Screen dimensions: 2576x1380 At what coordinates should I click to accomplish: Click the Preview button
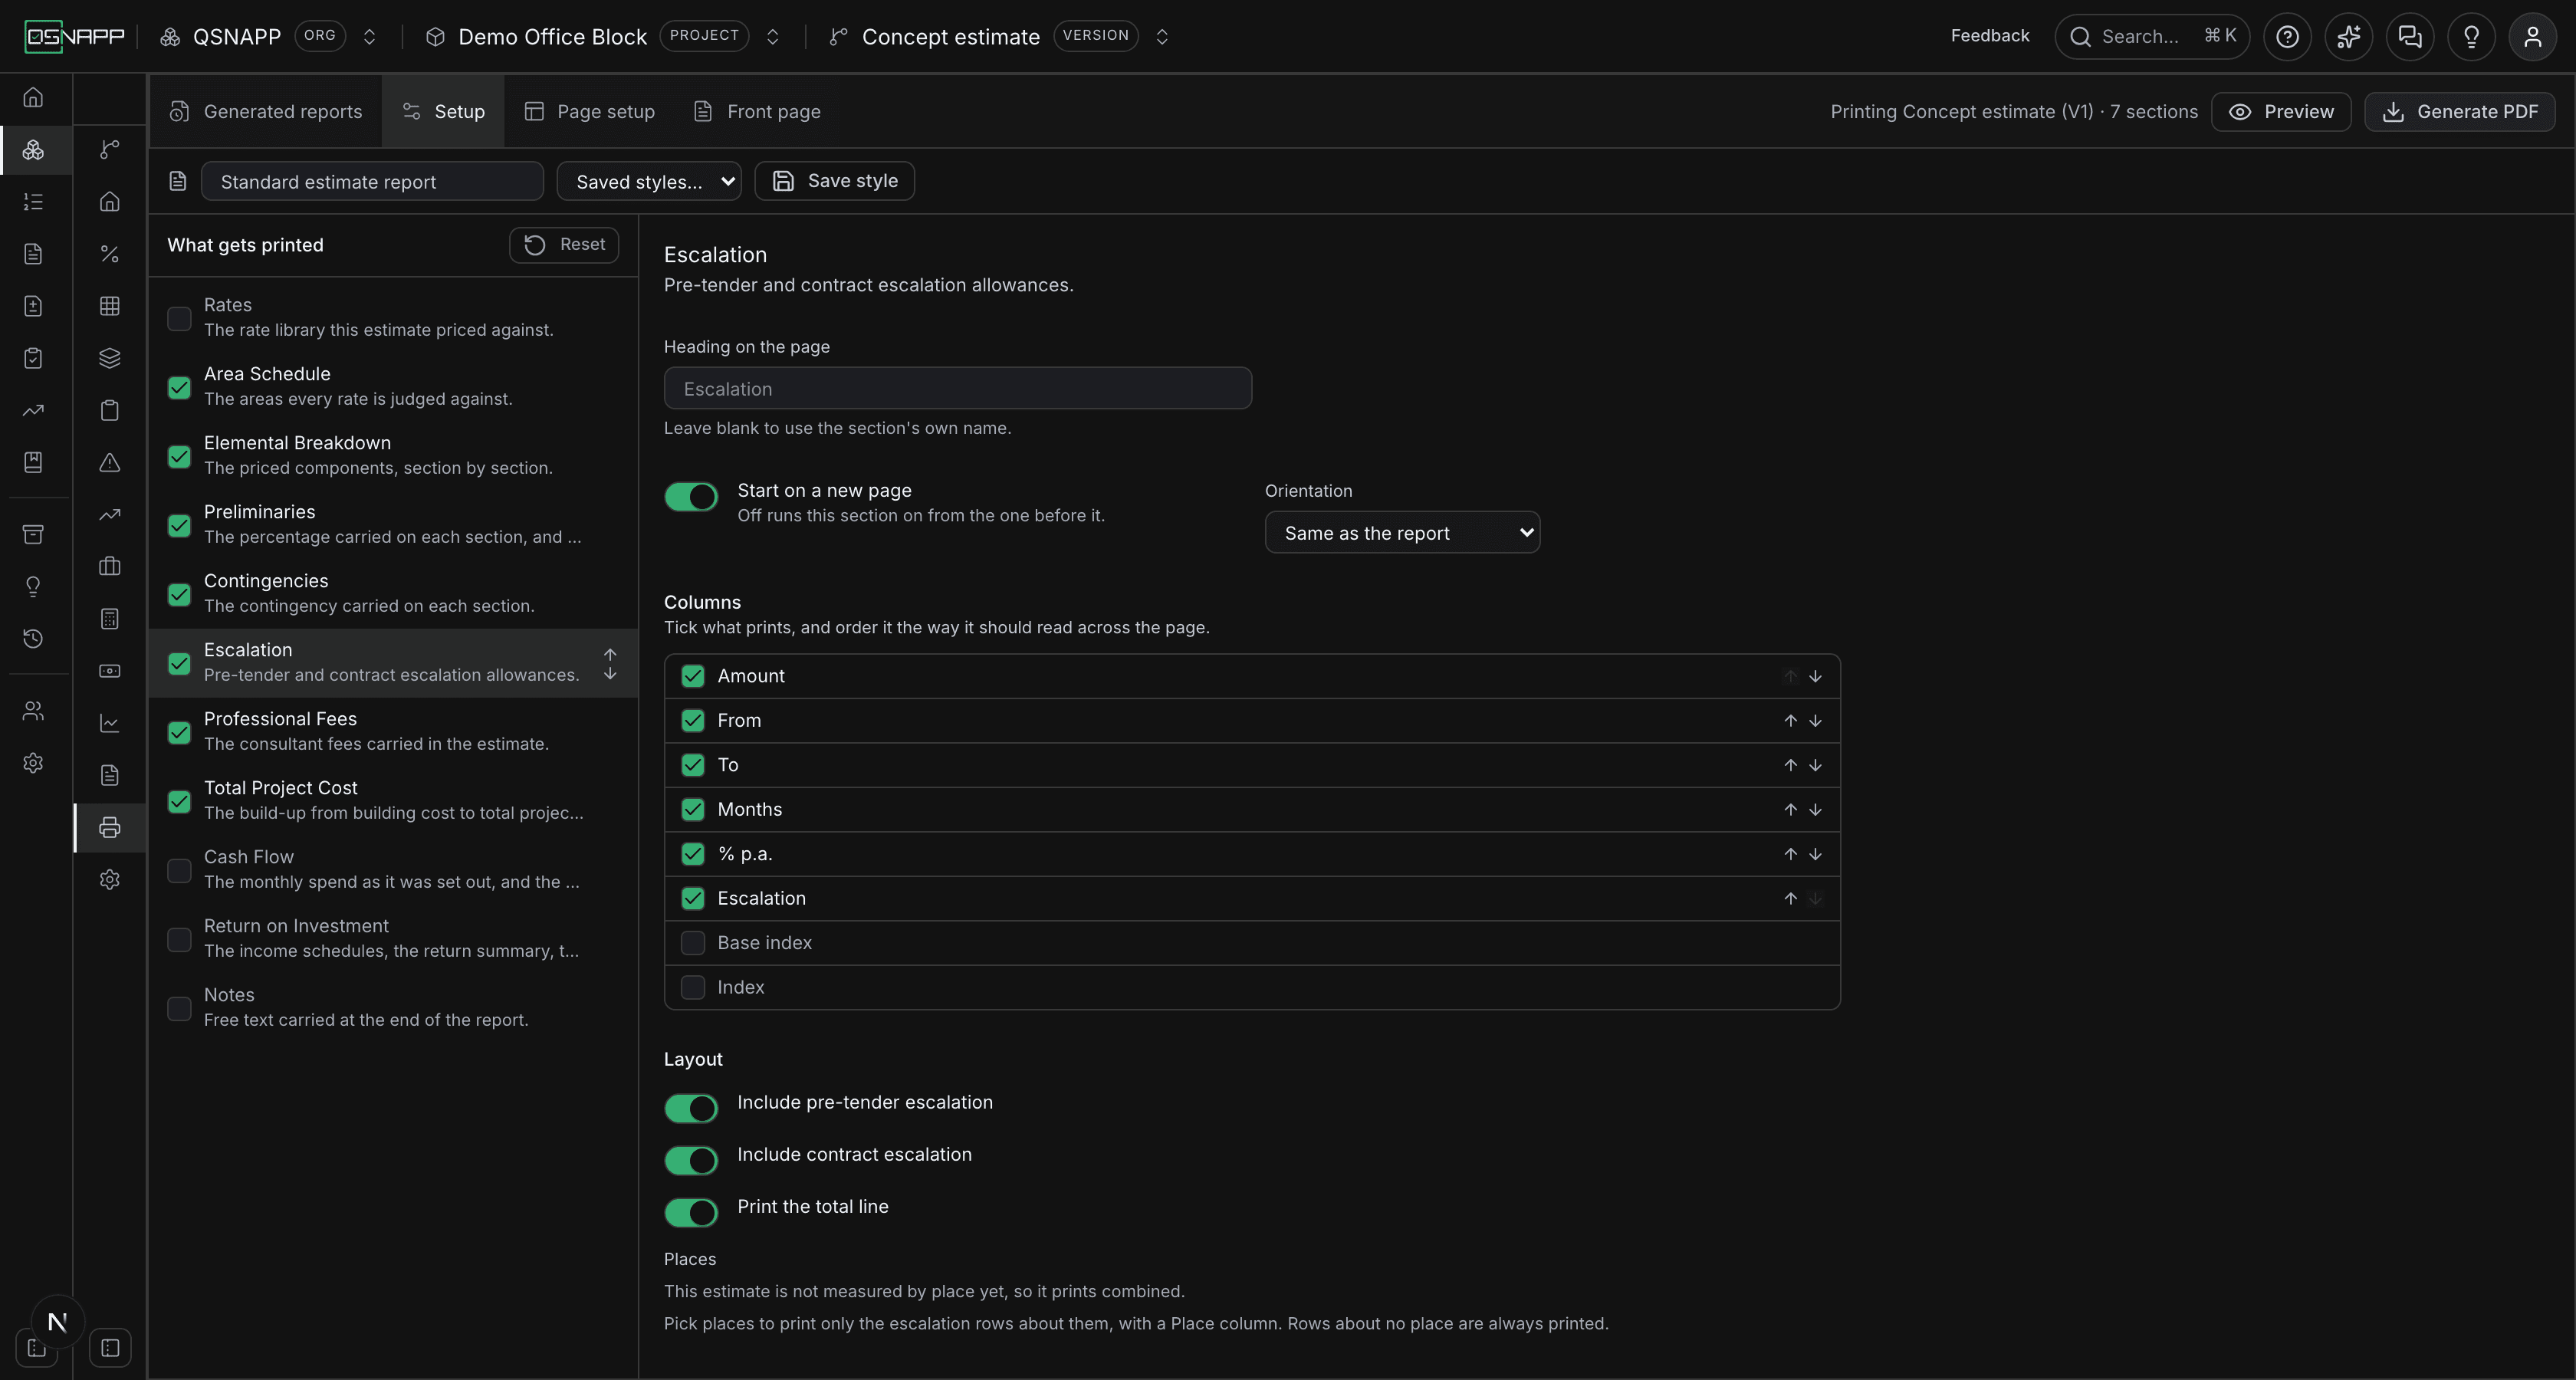click(x=2281, y=111)
